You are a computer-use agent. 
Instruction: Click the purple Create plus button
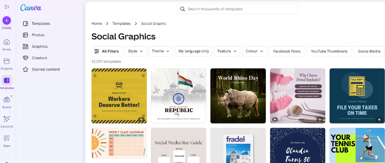point(7,21)
